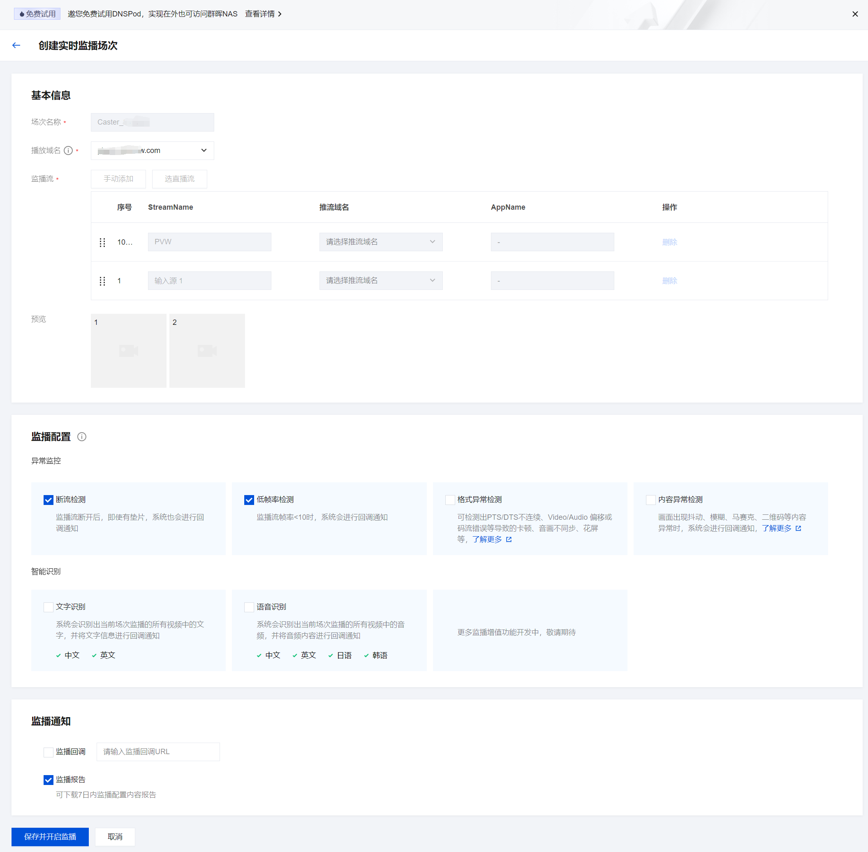Grab drag handle of the PVW row
868x852 pixels.
pos(102,242)
